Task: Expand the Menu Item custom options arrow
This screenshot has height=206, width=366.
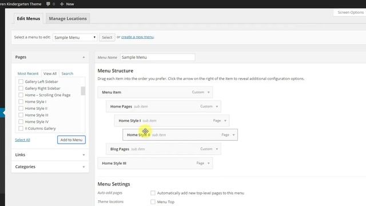Action: coord(208,92)
